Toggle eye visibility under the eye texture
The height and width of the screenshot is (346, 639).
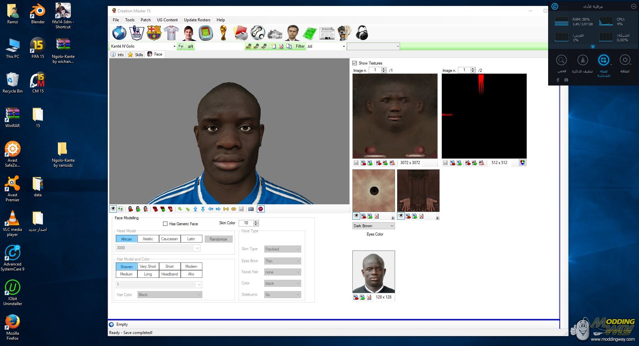(x=356, y=216)
